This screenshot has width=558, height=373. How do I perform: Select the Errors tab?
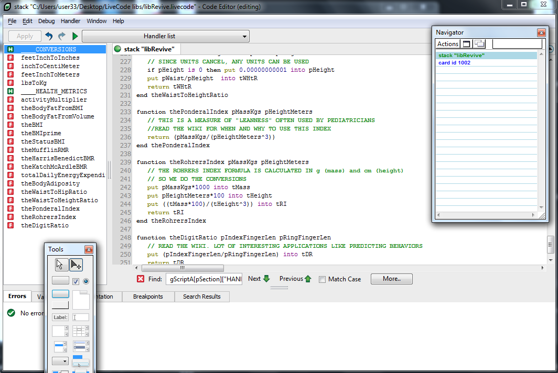[17, 296]
